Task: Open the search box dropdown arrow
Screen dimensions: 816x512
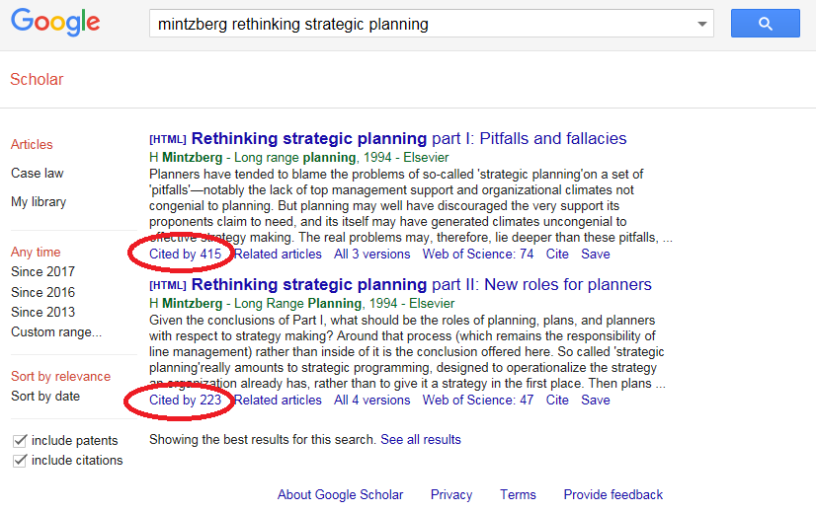Action: point(703,24)
